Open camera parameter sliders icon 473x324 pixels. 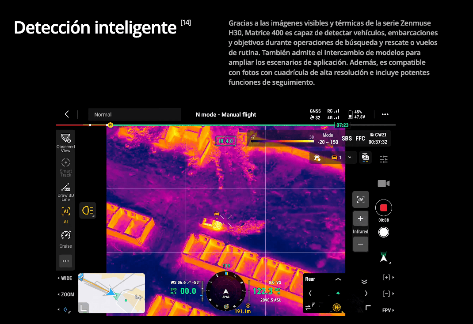click(384, 159)
